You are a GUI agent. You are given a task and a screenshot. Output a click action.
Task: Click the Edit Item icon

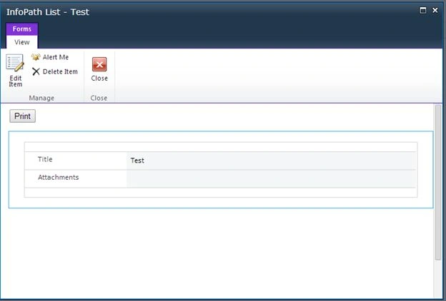point(15,63)
